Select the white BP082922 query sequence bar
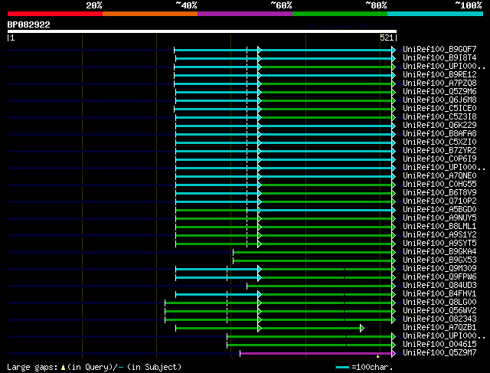The image size is (490, 373). 201,31
